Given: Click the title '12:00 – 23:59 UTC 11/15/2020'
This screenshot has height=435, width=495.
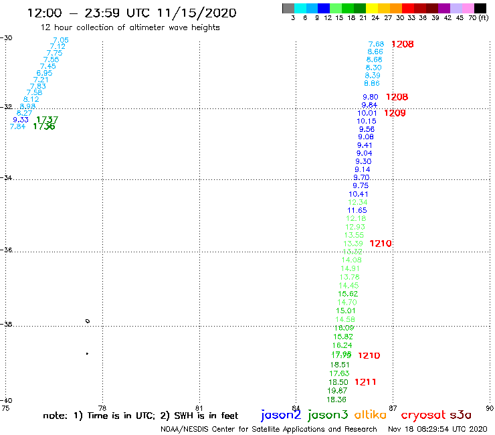Looking at the screenshot, I should click(132, 13).
